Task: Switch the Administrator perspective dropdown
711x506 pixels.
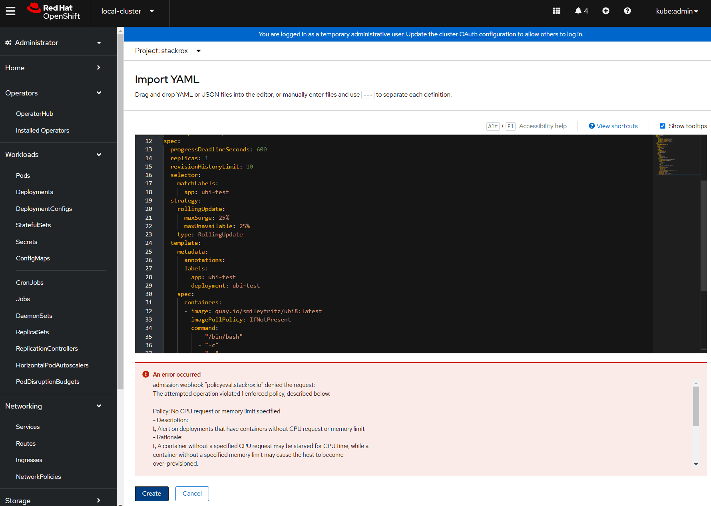Action: click(x=54, y=43)
